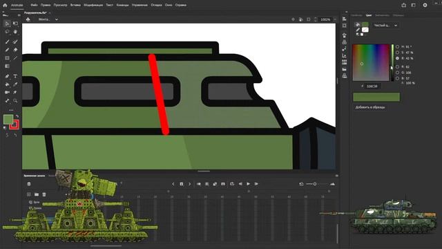Click the Test Movie play icon at top right
The image size is (442, 249).
[425, 5]
